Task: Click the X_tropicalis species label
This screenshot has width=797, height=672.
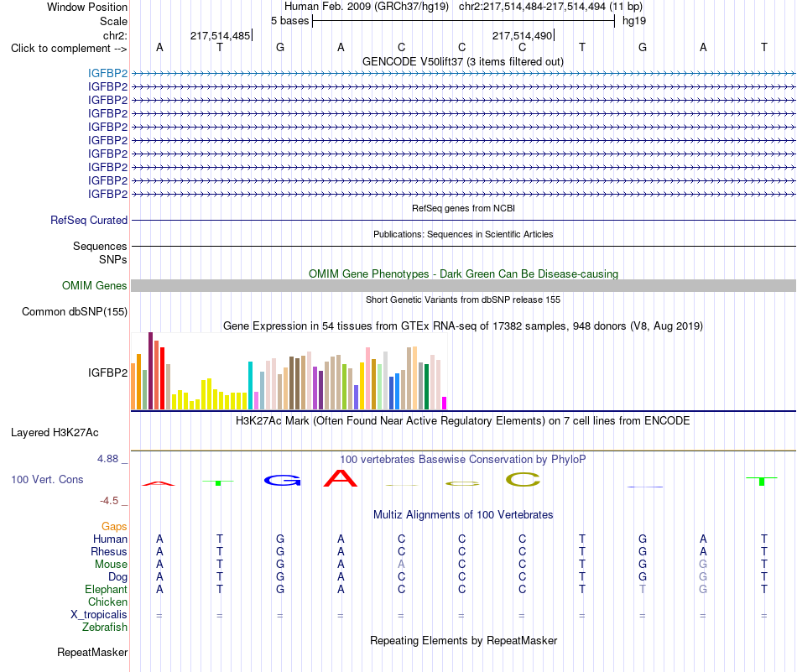Action: (x=99, y=615)
